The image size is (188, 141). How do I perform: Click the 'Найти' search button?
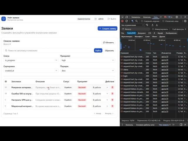click(x=98, y=51)
